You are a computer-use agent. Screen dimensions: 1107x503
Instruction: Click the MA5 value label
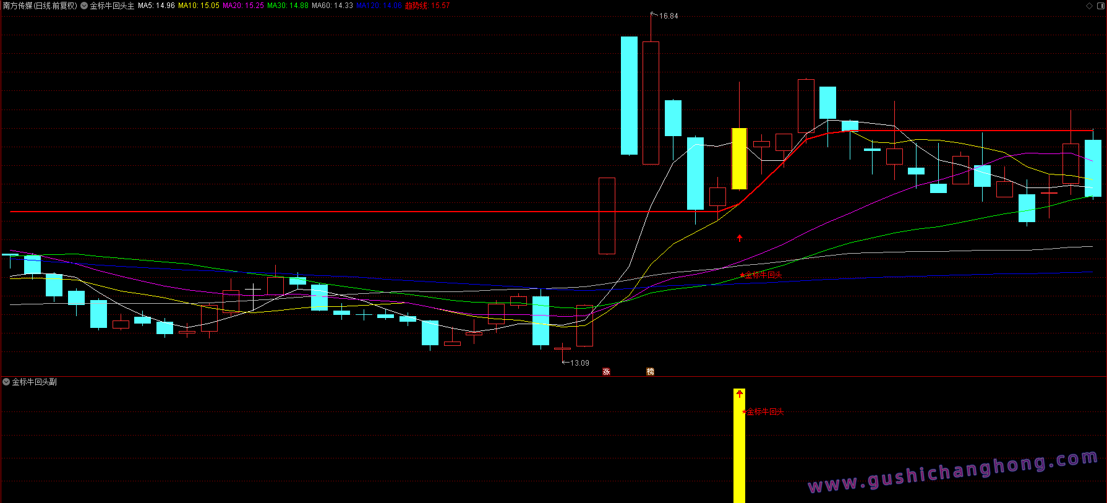(x=156, y=6)
